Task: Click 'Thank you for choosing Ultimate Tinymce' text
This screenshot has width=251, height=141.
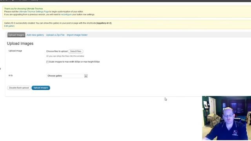Action: (x=24, y=9)
